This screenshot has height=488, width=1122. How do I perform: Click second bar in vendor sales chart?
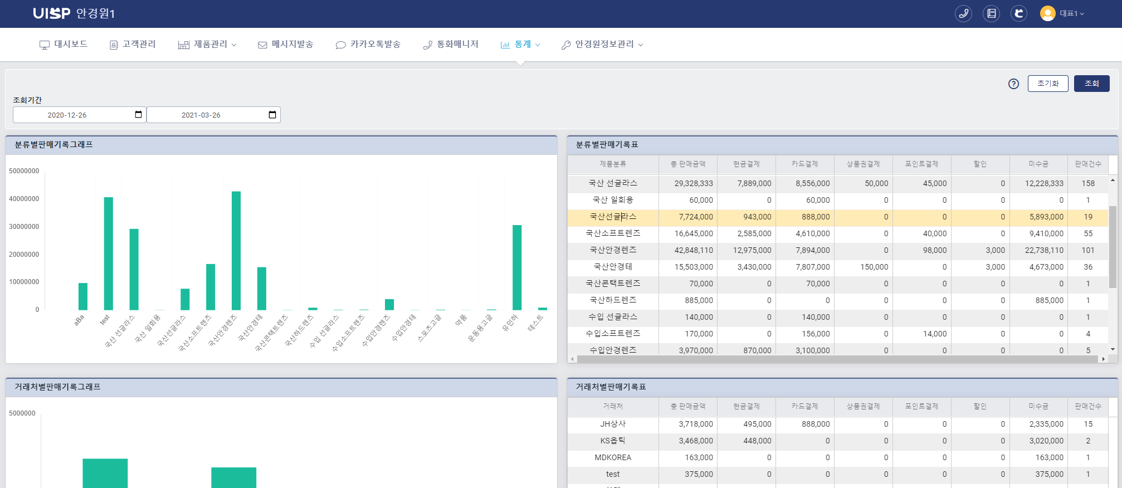click(x=233, y=477)
